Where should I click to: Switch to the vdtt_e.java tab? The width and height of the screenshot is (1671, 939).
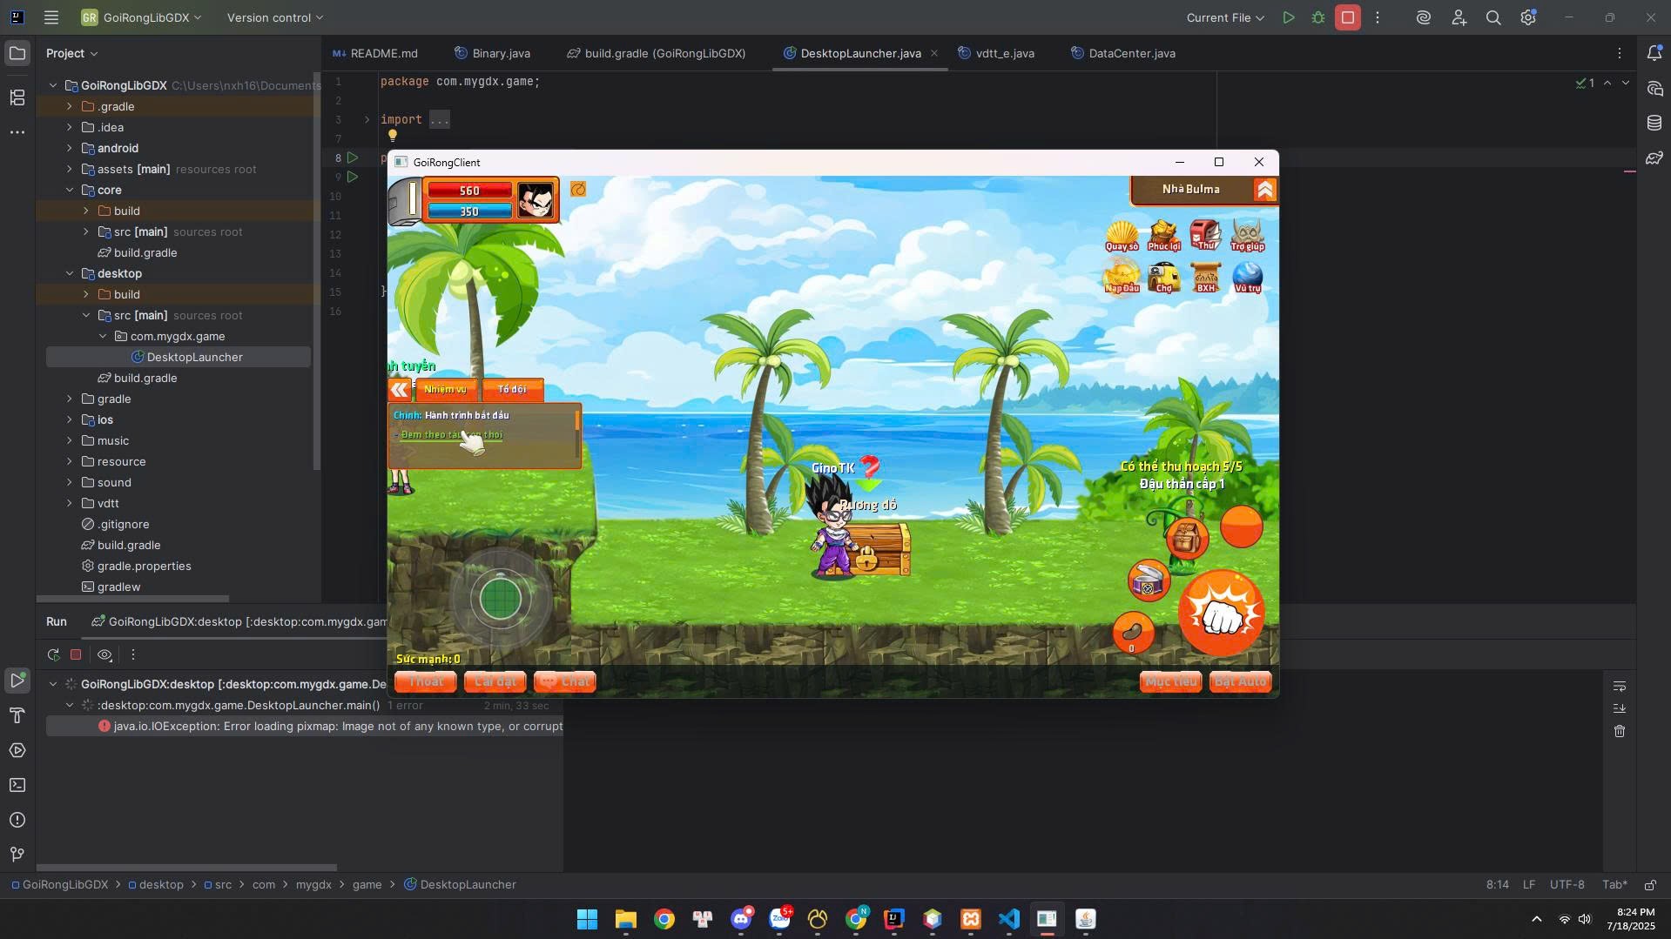996,53
